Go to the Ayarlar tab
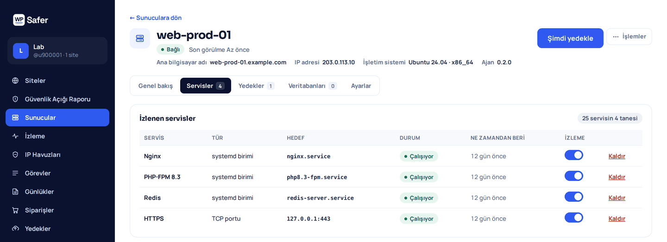 361,86
